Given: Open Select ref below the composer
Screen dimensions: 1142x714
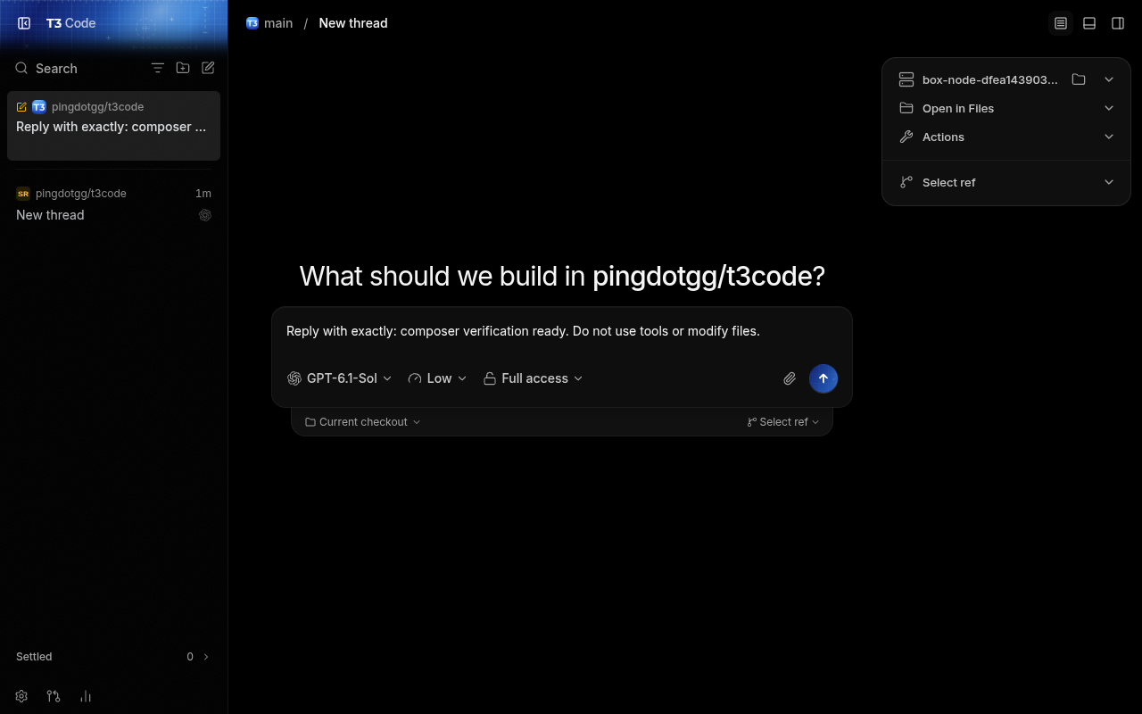Looking at the screenshot, I should tap(783, 422).
